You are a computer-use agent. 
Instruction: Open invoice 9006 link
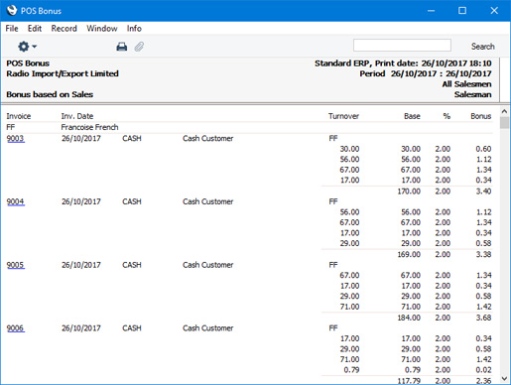16,328
